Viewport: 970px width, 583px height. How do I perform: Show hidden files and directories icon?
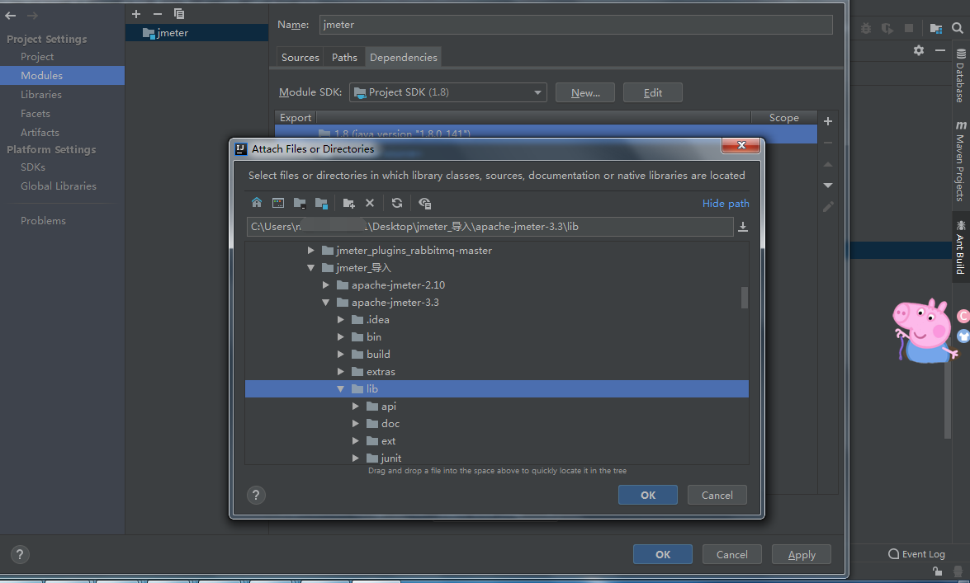(x=424, y=203)
